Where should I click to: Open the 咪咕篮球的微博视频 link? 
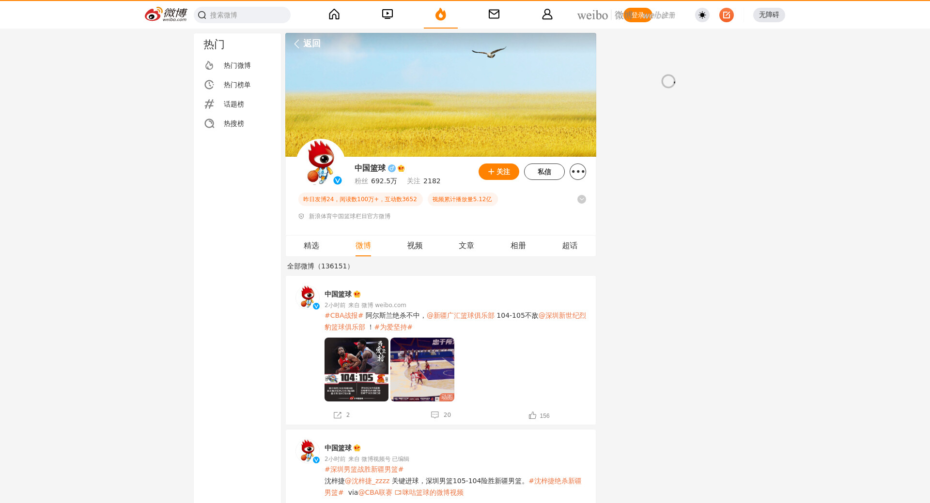[x=429, y=492]
